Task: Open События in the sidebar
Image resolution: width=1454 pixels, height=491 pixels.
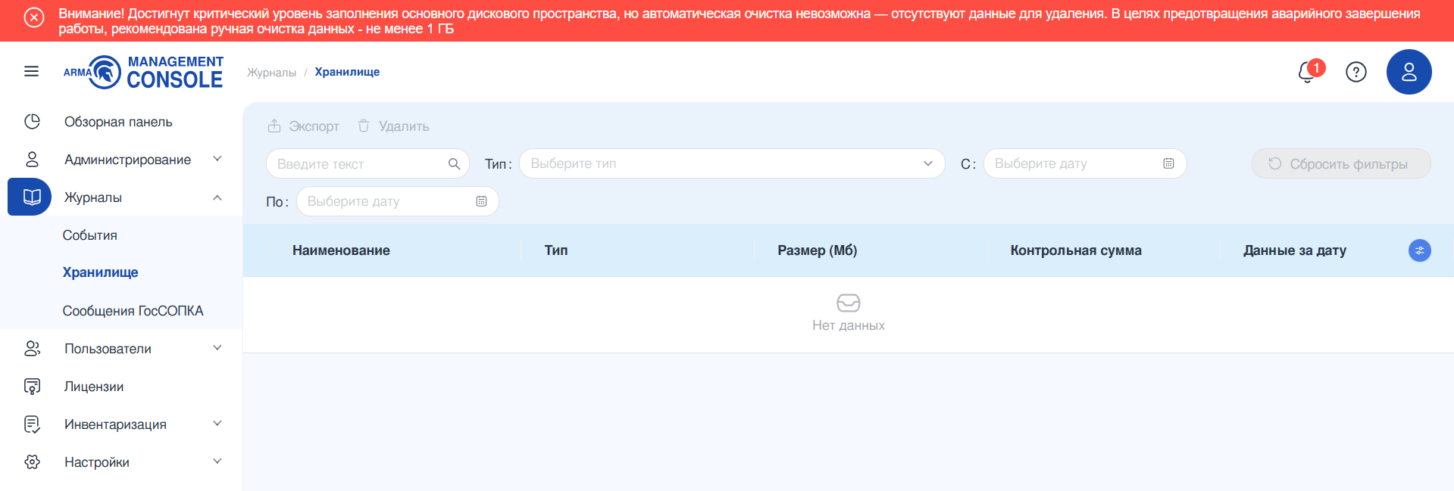Action: pos(89,235)
